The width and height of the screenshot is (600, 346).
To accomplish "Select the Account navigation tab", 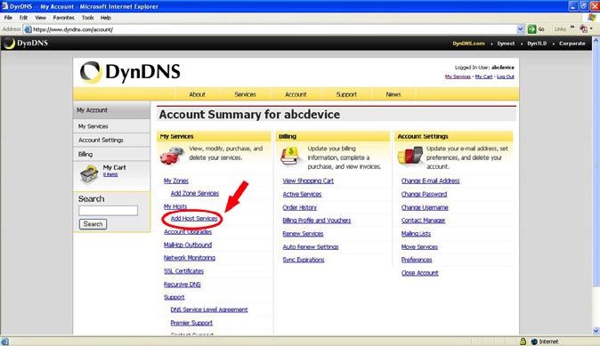I will (296, 94).
